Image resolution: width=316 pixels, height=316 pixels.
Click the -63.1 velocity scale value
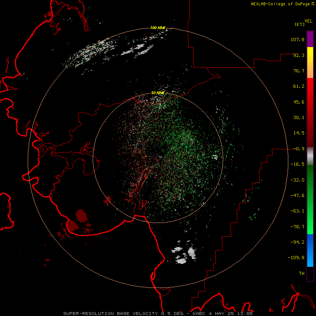[x=297, y=211]
